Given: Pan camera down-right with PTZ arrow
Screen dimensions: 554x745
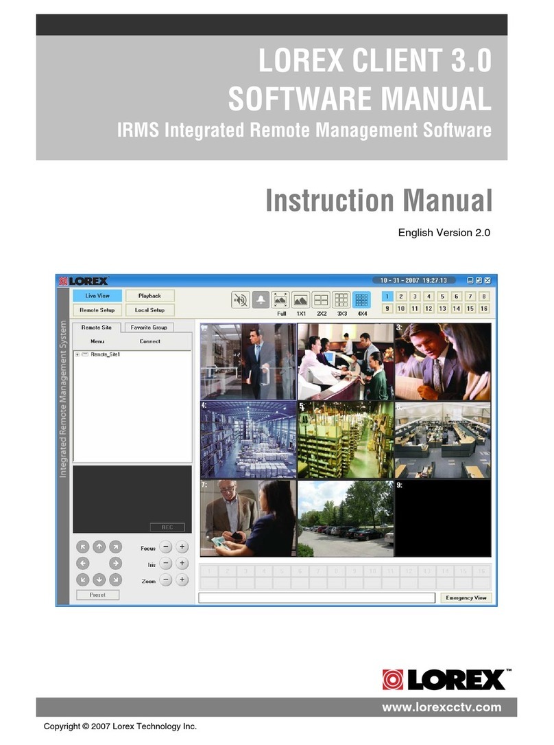Looking at the screenshot, I should [115, 580].
